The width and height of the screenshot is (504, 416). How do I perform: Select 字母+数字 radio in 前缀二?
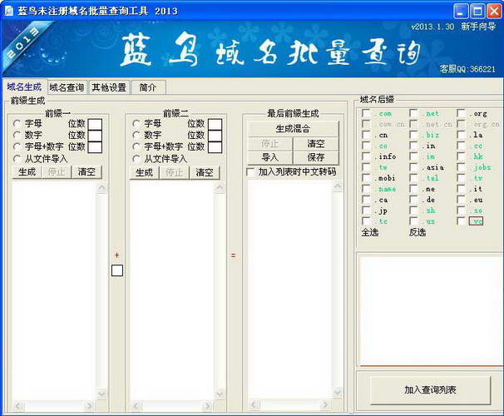(136, 147)
